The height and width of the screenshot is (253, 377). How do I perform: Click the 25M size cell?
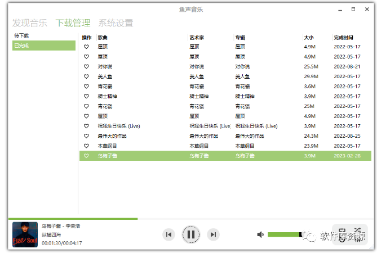point(309,106)
